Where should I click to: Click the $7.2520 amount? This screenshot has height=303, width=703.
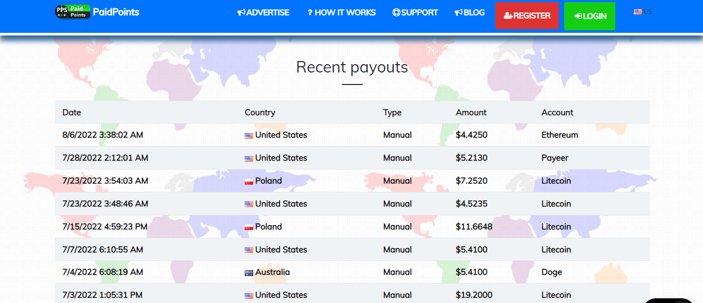(x=472, y=181)
